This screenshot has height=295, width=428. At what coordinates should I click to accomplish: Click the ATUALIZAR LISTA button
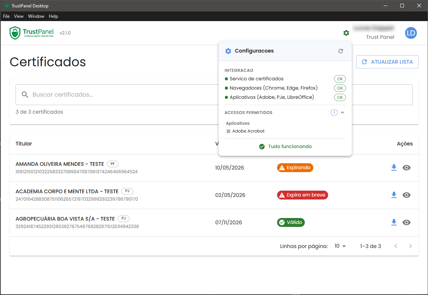pyautogui.click(x=387, y=62)
